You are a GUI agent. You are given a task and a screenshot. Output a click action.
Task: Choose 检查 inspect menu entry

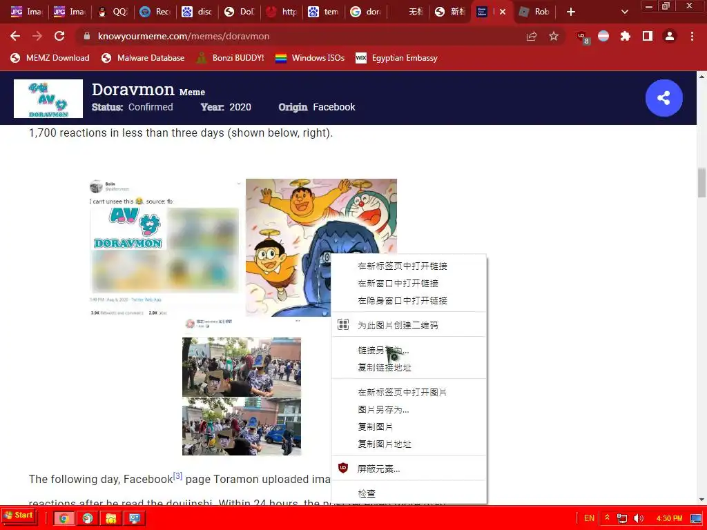point(409,493)
